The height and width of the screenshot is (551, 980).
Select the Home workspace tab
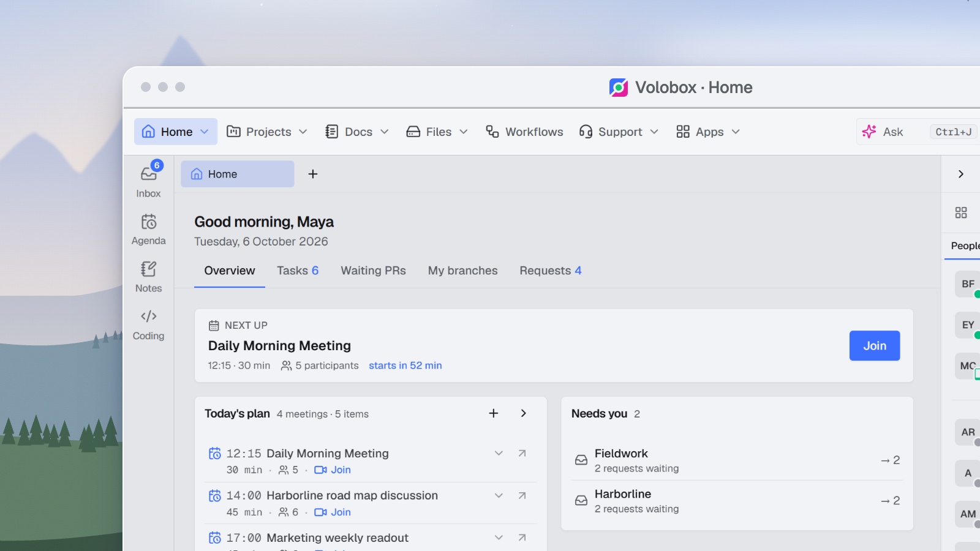point(238,174)
